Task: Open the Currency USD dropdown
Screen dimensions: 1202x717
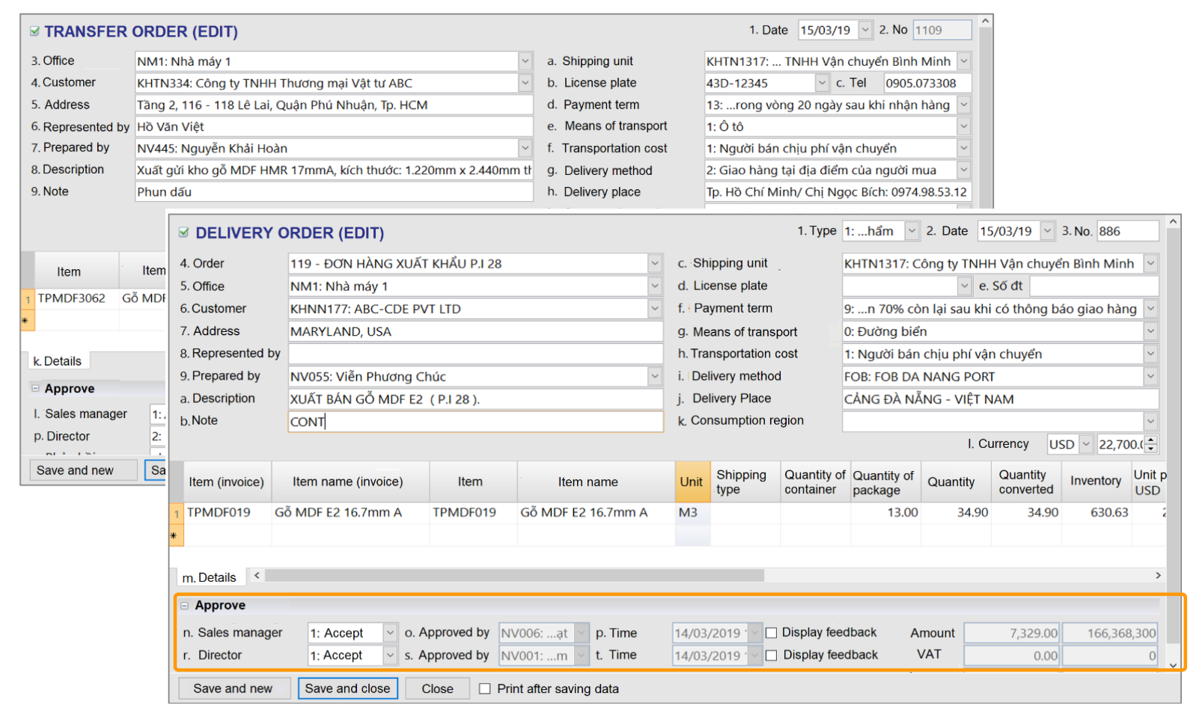Action: click(x=1086, y=444)
